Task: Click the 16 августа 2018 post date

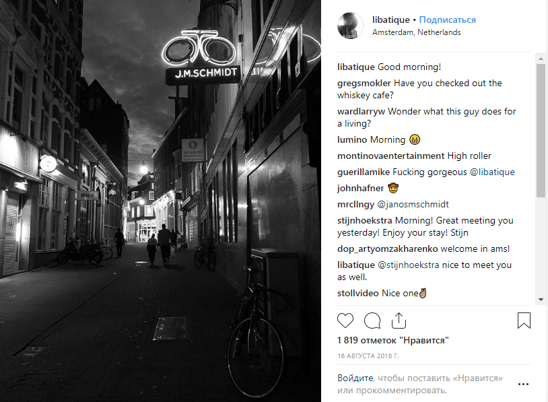Action: coord(368,356)
